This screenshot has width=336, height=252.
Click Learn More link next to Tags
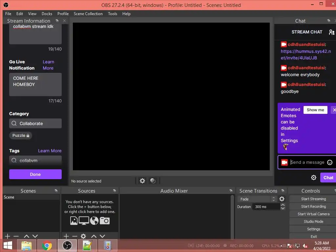(x=50, y=151)
